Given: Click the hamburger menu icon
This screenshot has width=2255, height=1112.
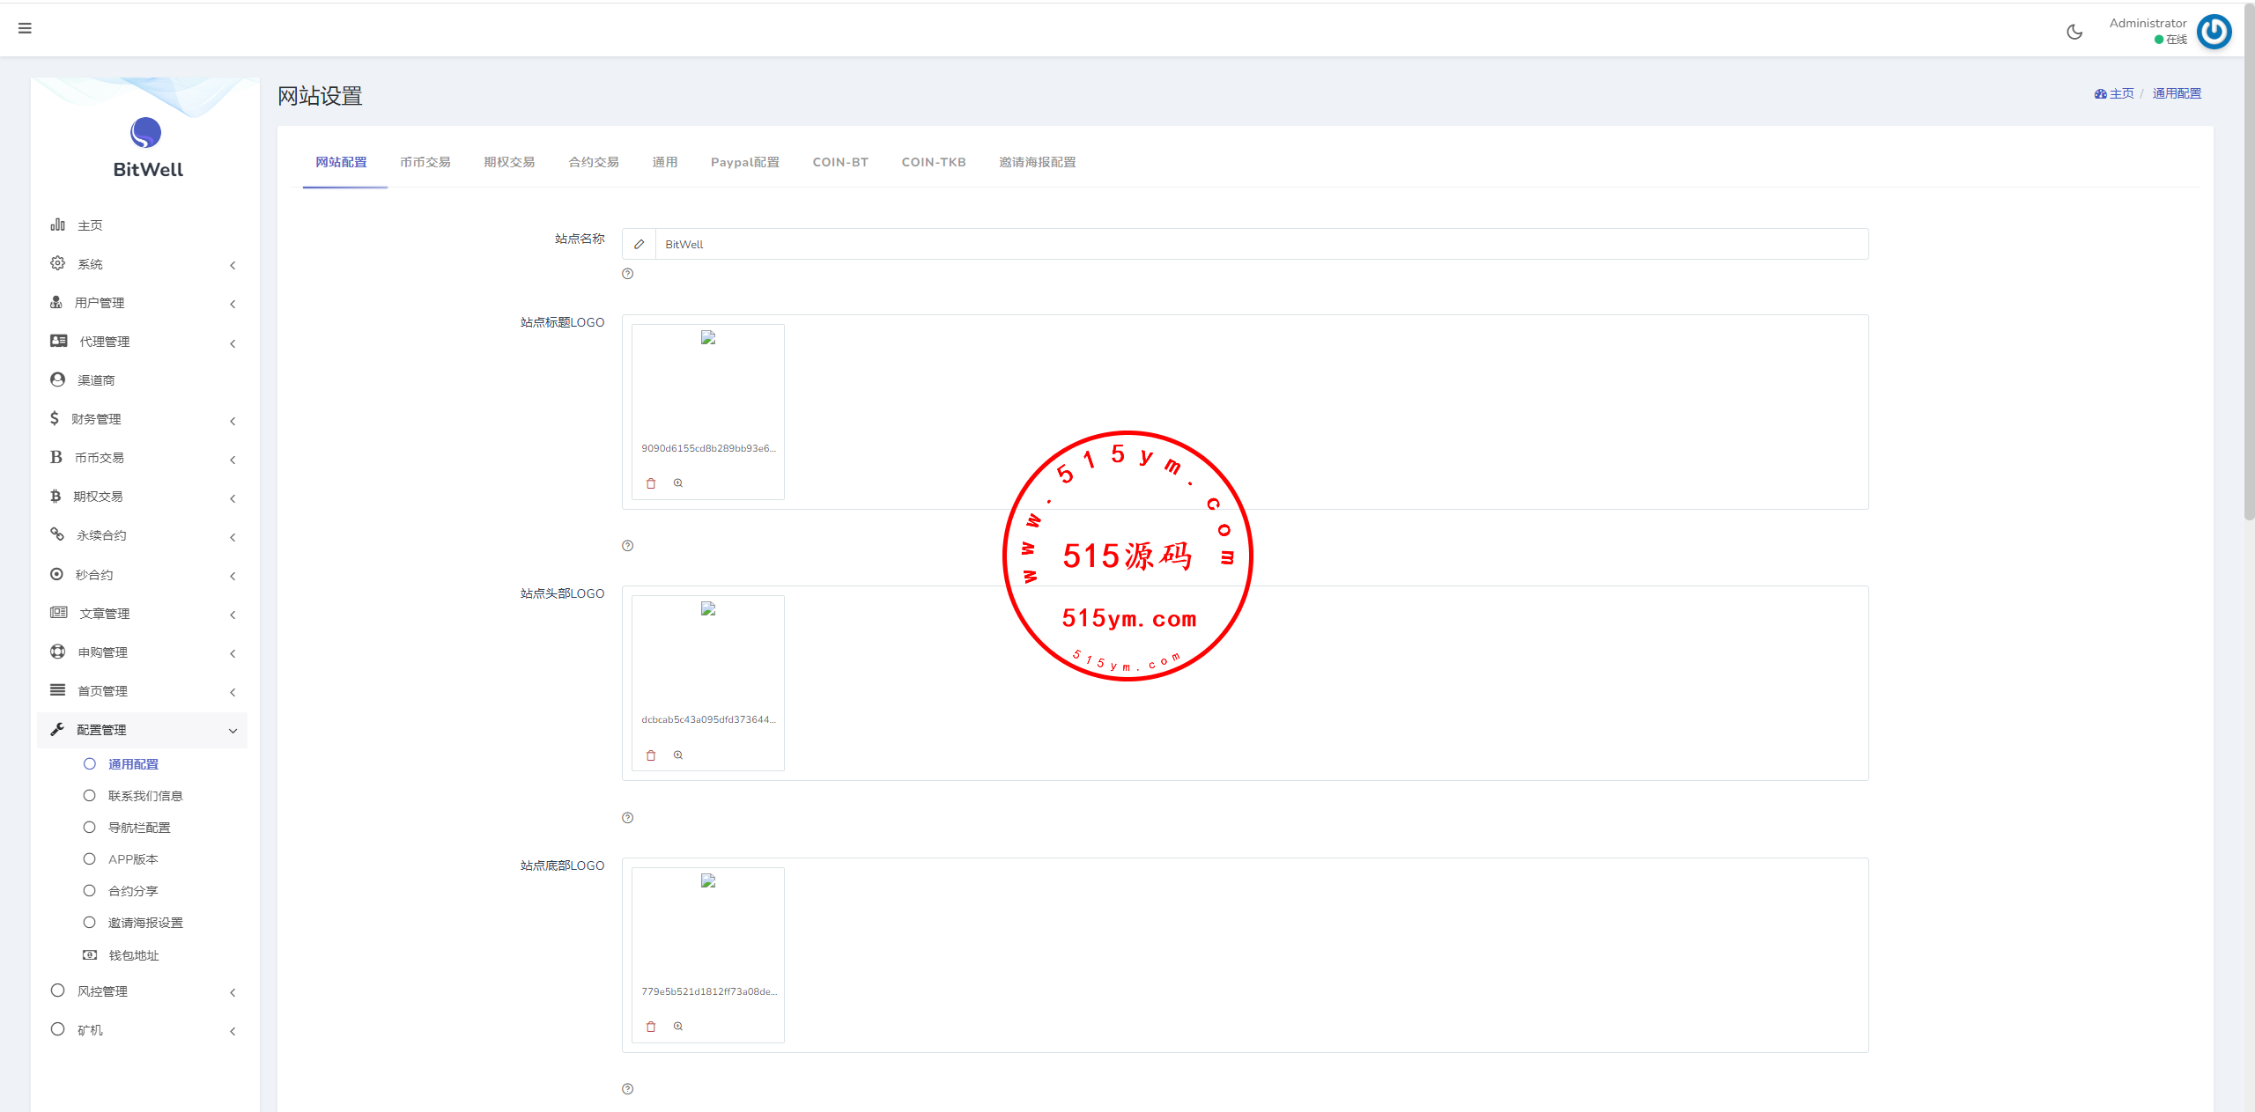Looking at the screenshot, I should 25,28.
